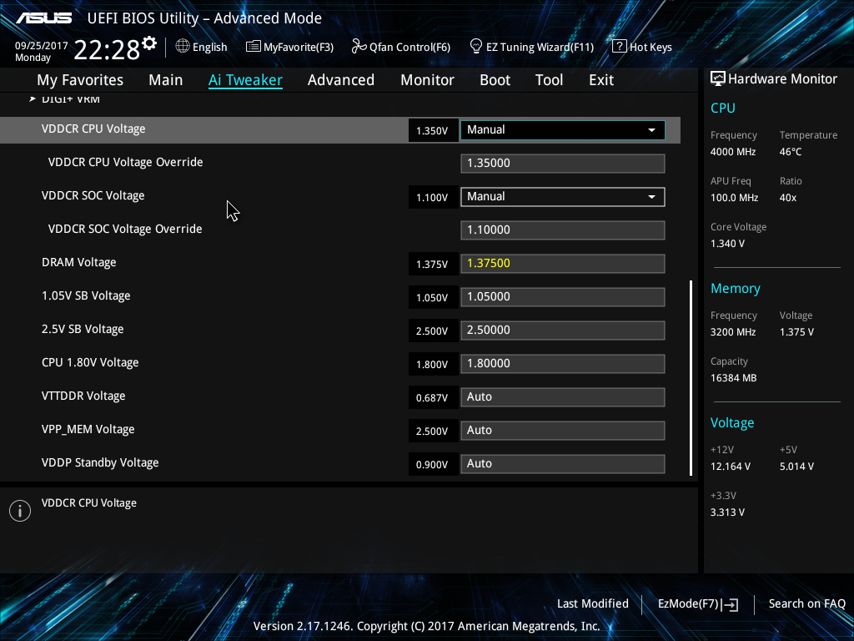This screenshot has height=641, width=854.
Task: Click the English language button
Action: [202, 47]
